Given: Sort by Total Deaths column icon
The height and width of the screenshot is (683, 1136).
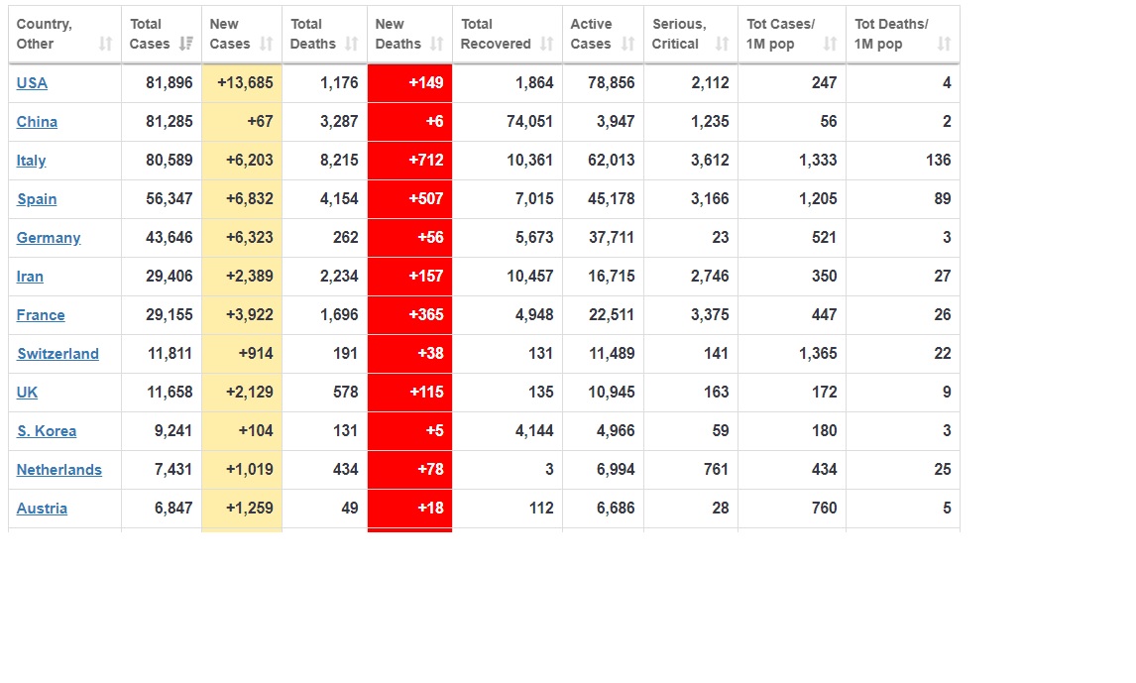Looking at the screenshot, I should pyautogui.click(x=352, y=45).
